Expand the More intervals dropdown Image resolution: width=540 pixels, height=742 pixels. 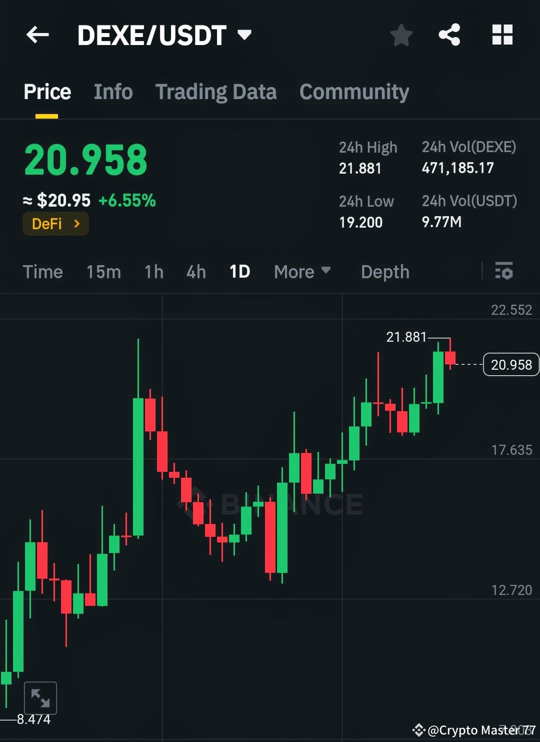click(x=302, y=272)
